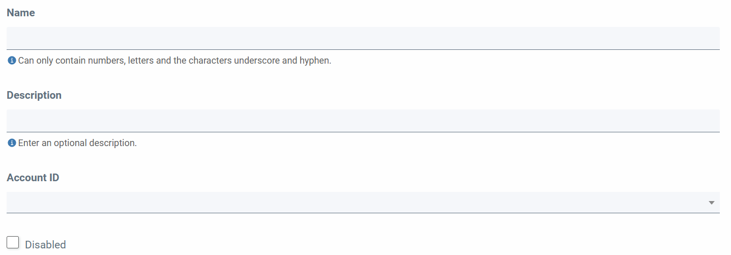Click the info icon under Name field
731x255 pixels.
tap(12, 61)
